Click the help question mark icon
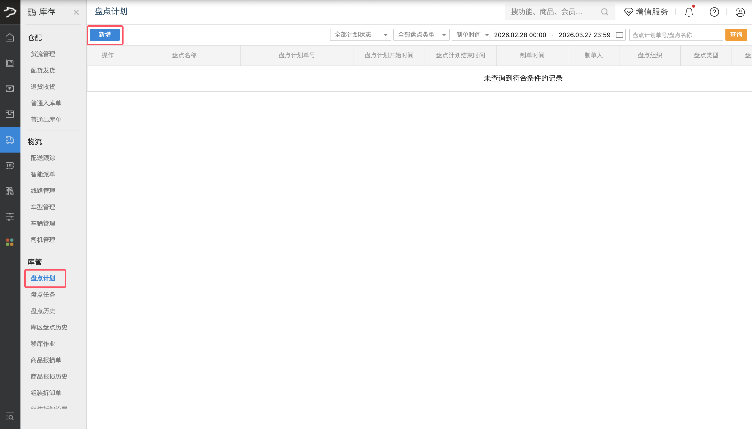This screenshot has height=429, width=752. point(714,12)
